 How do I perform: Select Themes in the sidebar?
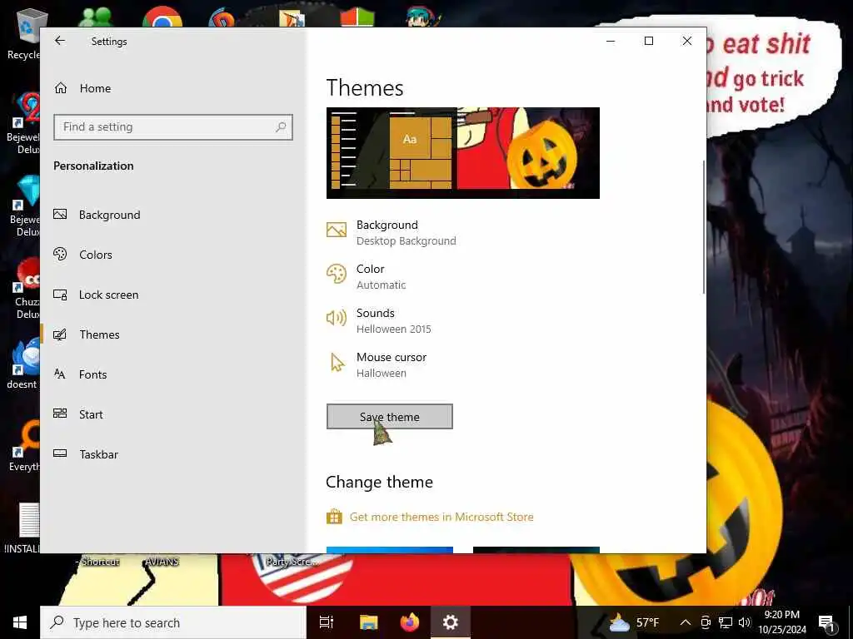click(87, 334)
